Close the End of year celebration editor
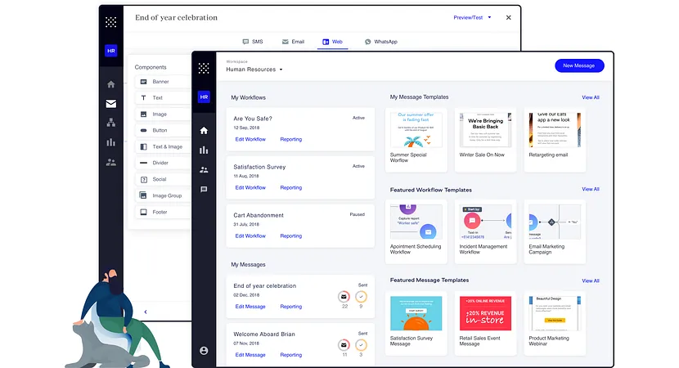Image resolution: width=679 pixels, height=368 pixels. coord(508,18)
